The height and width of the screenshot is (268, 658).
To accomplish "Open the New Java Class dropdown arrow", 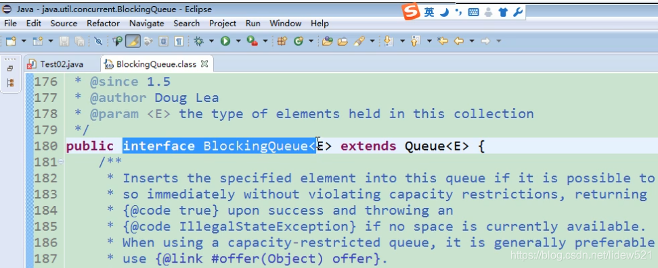I will [x=311, y=41].
